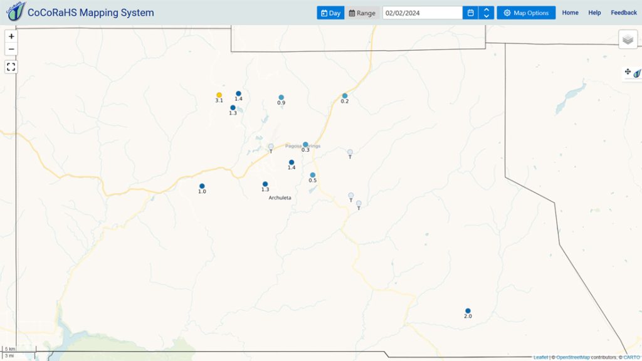Select the 1.0 station marker
The height and width of the screenshot is (361, 642).
202,186
